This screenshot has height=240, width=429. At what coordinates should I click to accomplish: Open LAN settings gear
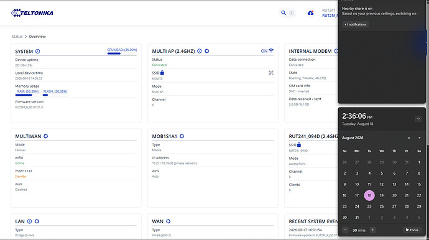37,221
